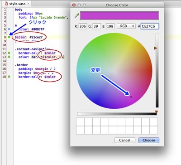Click the gutter color marker on line 13
Screen dimensions: 181x165
click(9, 57)
